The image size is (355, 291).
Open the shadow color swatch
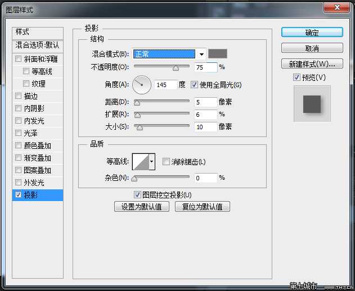coord(218,54)
